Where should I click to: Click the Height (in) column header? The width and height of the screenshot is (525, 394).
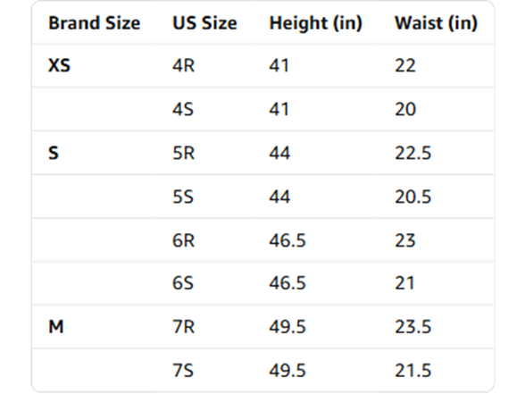tap(316, 23)
